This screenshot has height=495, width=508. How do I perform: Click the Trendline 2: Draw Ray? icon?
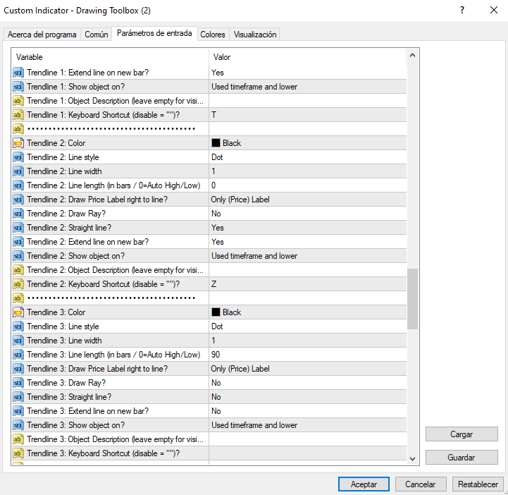[18, 214]
